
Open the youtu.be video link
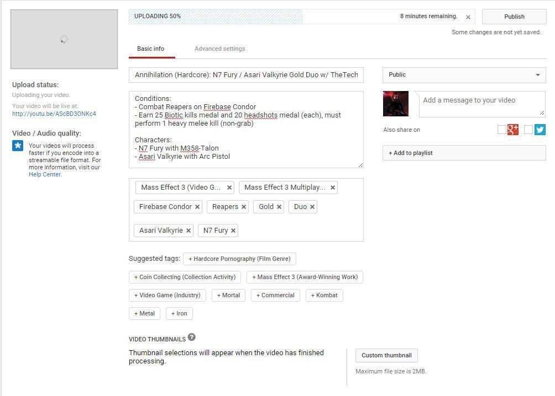[54, 114]
